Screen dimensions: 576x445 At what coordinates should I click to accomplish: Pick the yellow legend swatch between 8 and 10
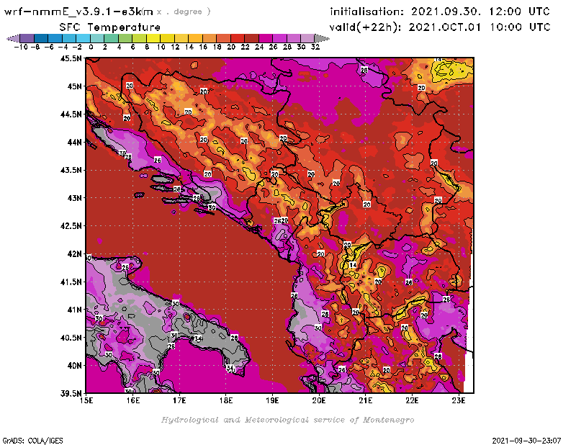[x=153, y=38]
